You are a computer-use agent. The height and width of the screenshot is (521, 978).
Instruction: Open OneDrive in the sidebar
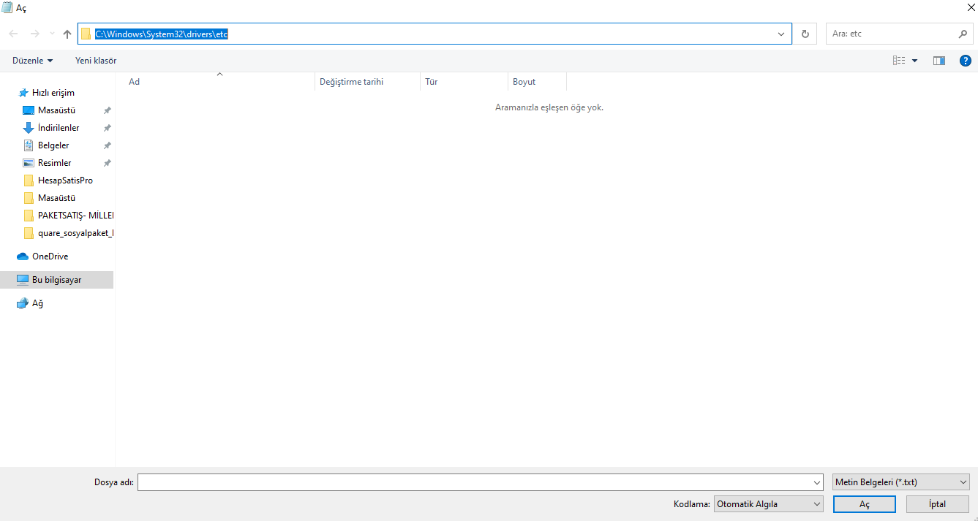pos(50,256)
